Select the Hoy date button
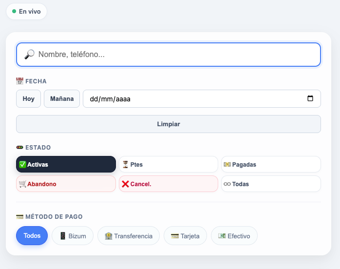The image size is (340, 269). tap(28, 99)
